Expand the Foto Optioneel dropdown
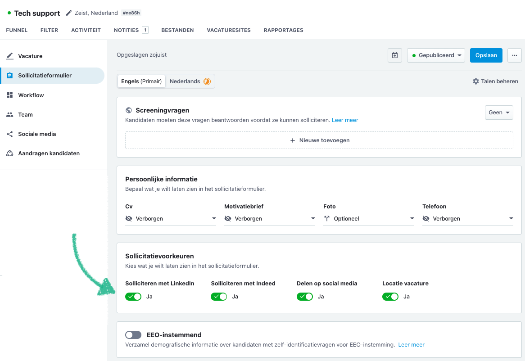Image resolution: width=525 pixels, height=361 pixels. click(x=369, y=218)
